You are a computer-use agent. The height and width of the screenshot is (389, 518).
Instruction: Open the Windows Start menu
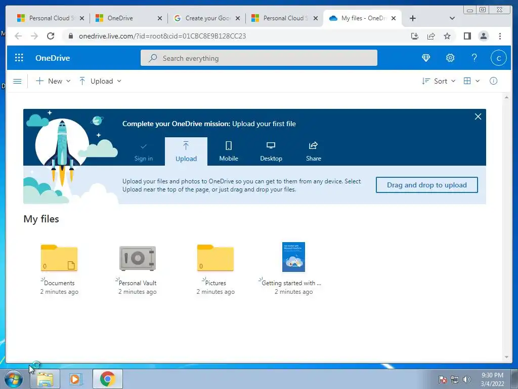point(13,379)
